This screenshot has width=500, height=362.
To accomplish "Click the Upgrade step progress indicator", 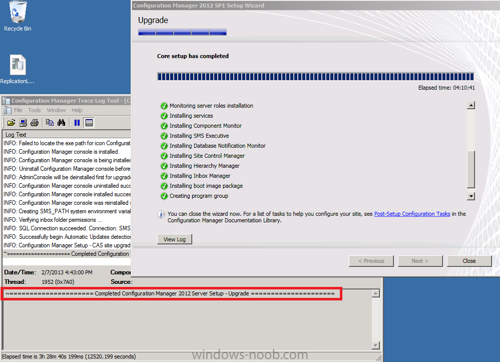I will click(182, 32).
